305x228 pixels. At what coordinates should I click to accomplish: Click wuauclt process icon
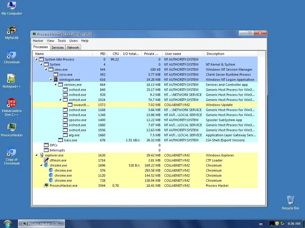(x=70, y=104)
